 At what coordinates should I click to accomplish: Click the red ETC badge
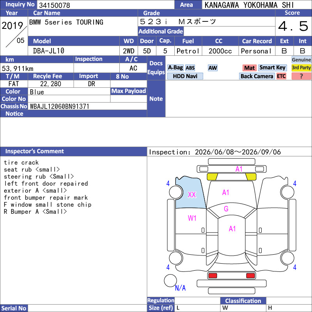point(281,76)
